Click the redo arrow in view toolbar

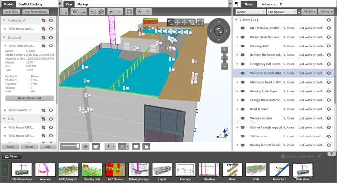coord(119,12)
